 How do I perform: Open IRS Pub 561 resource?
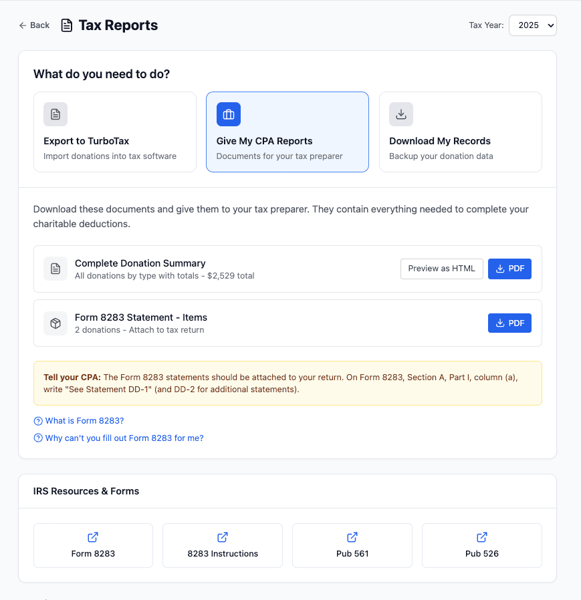[x=352, y=545]
